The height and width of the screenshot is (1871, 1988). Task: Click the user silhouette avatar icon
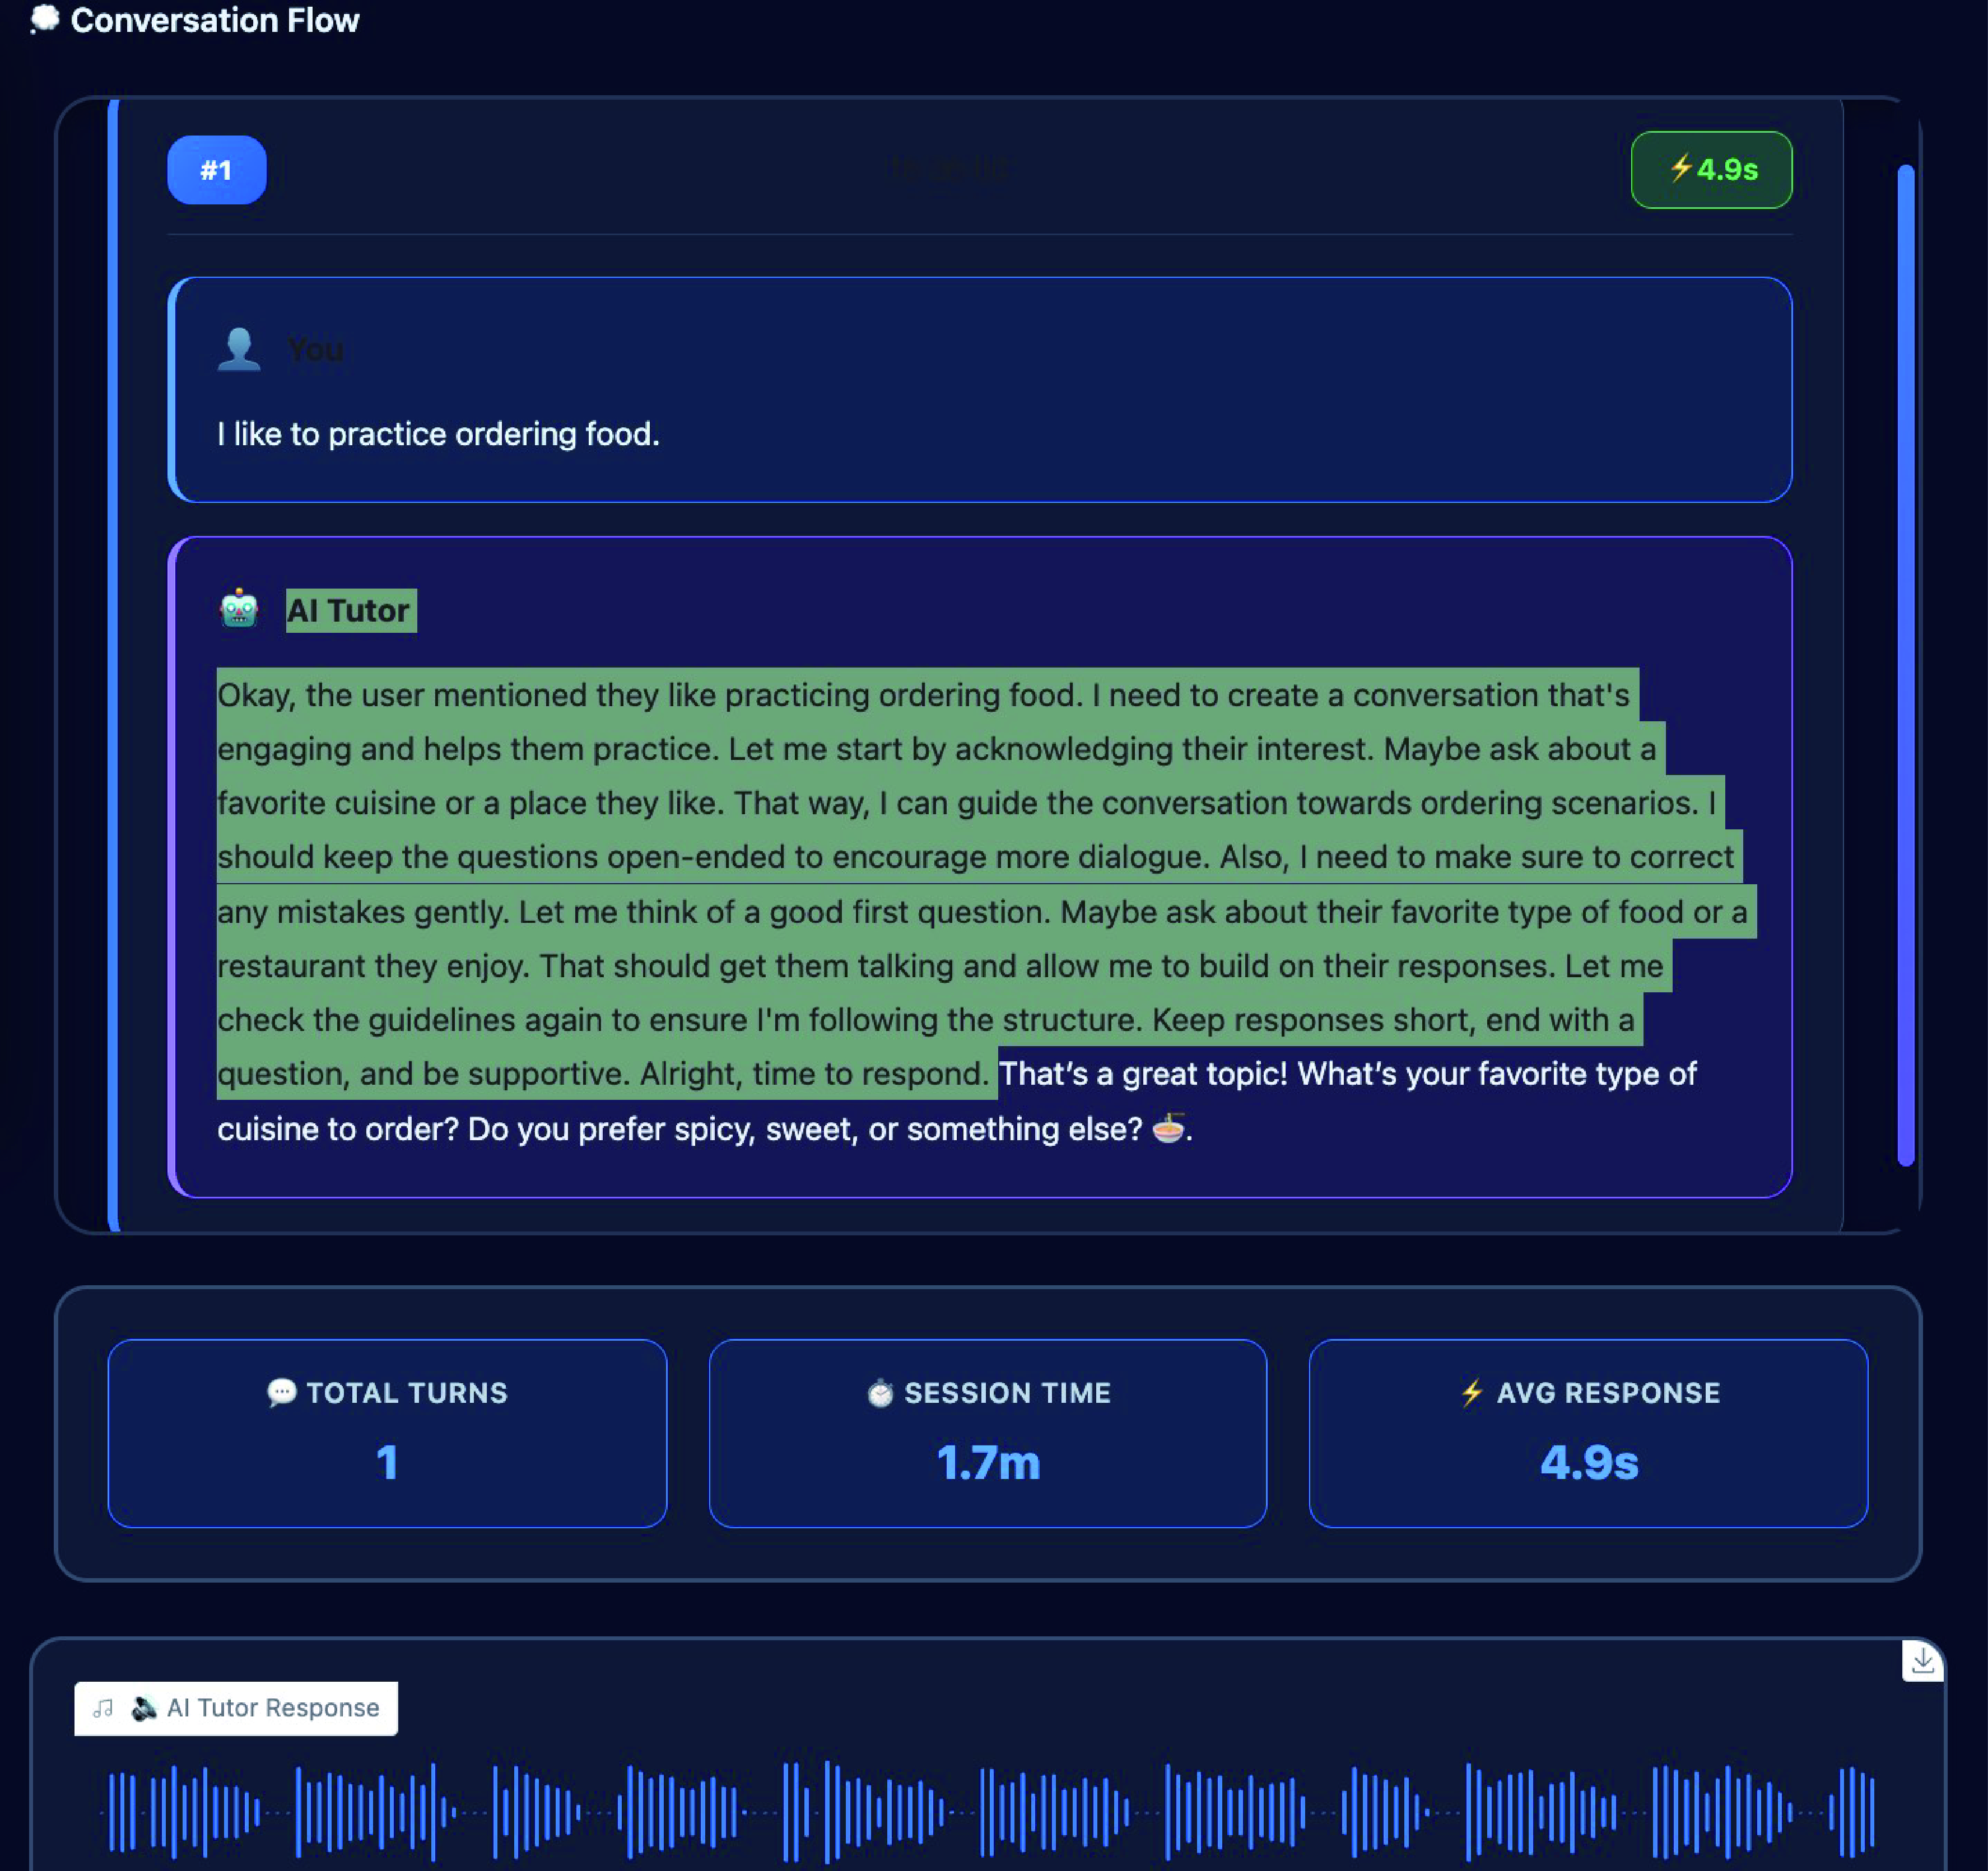coord(239,349)
